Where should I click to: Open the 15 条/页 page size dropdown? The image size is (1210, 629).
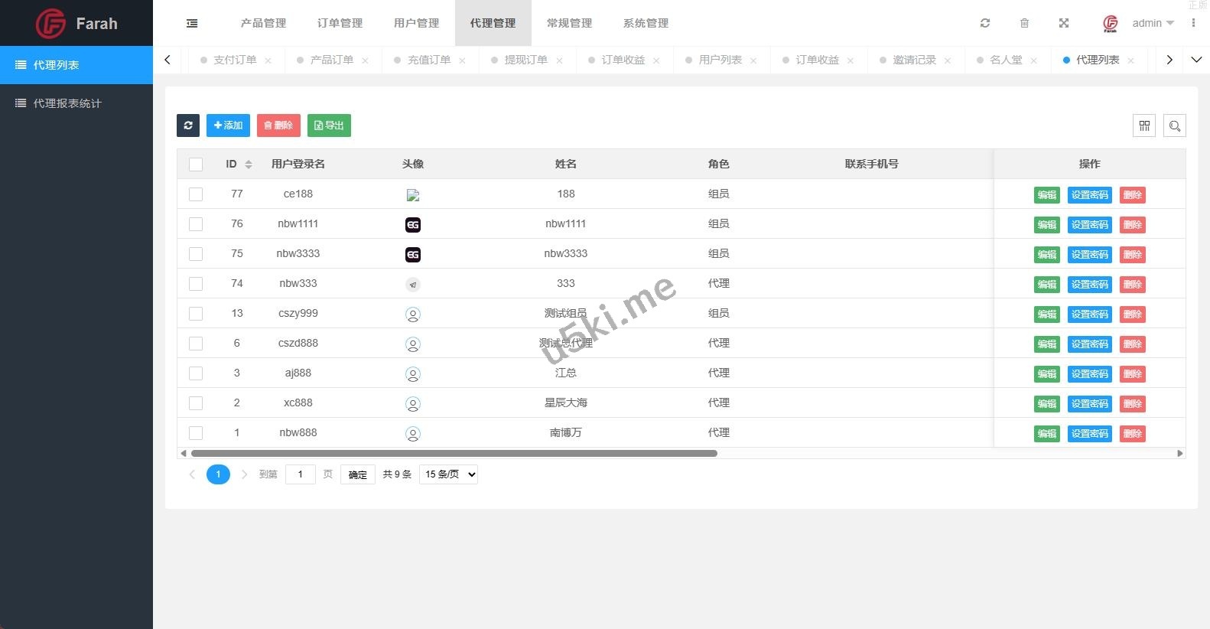click(x=448, y=474)
